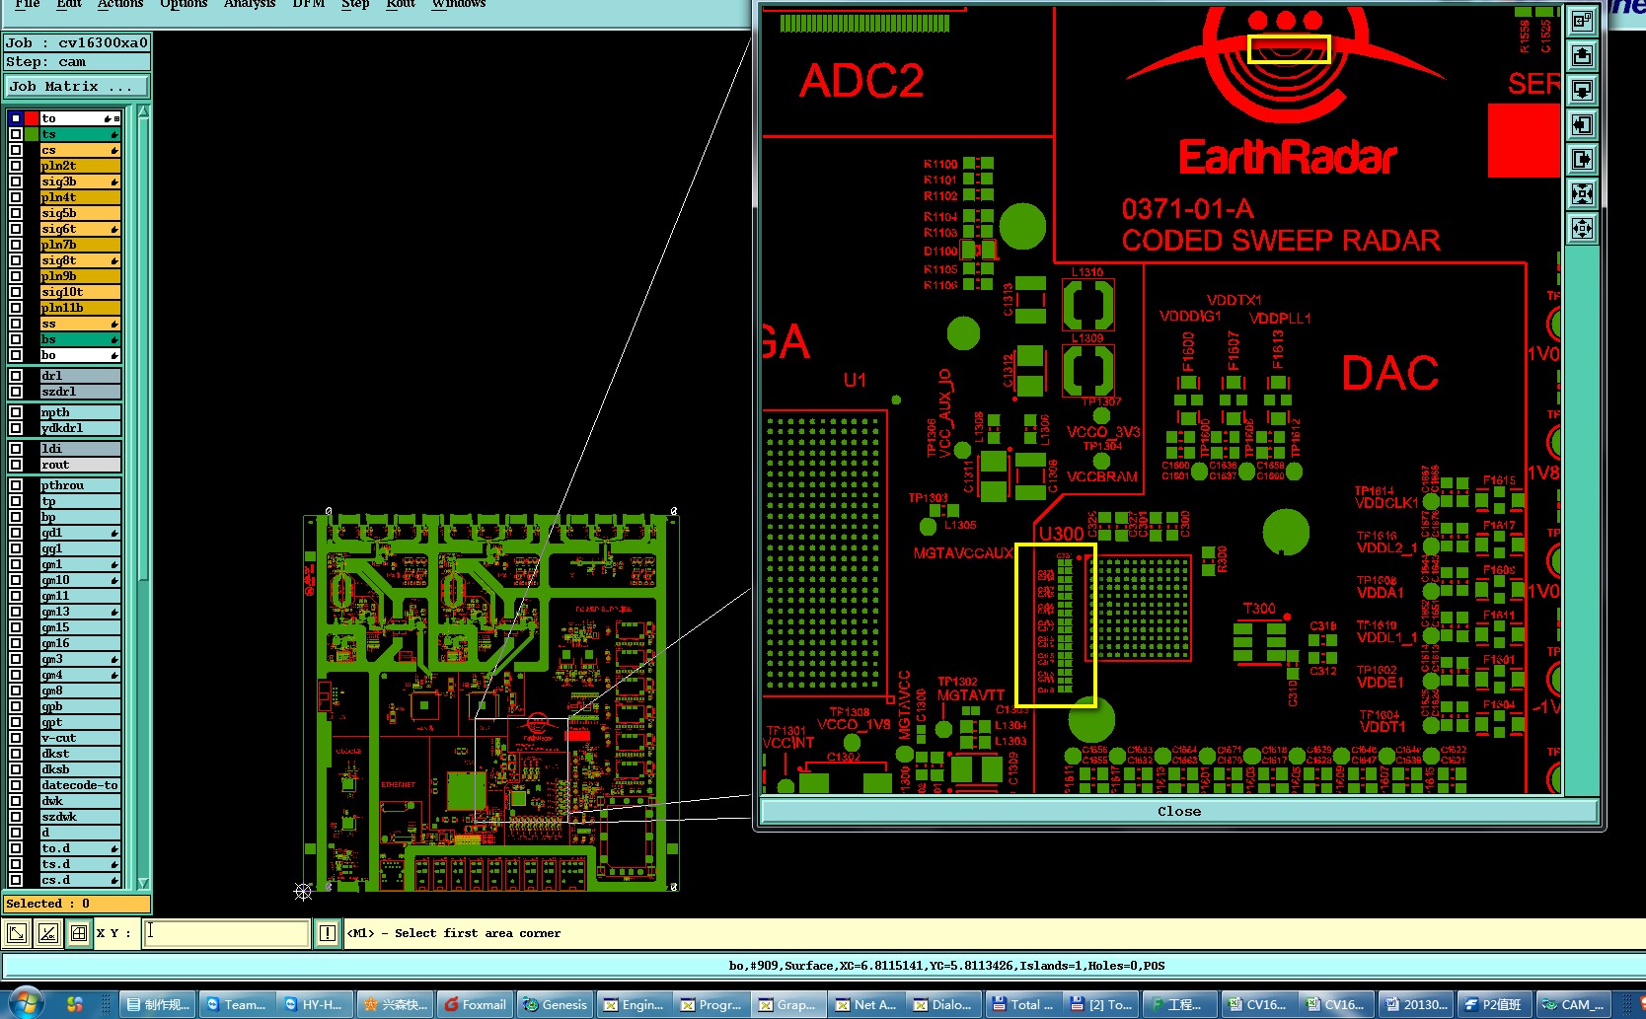
Task: Click the 'Selected : 0' status label
Action: (77, 904)
